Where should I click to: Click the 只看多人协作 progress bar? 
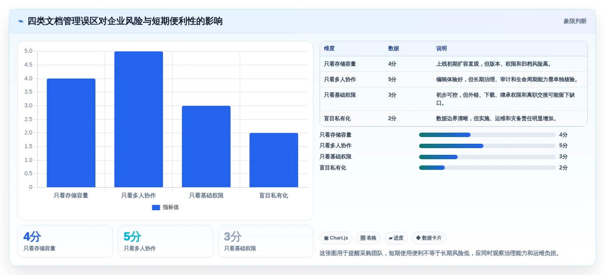[x=487, y=146]
